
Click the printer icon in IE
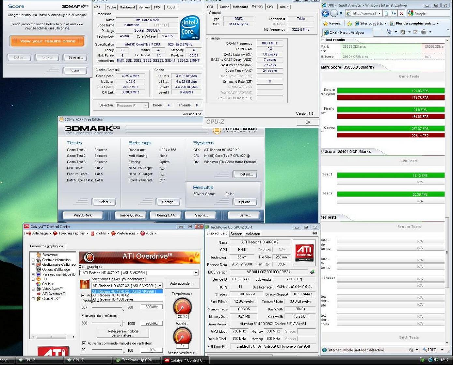click(x=424, y=32)
